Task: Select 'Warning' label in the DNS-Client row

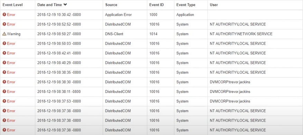Action: point(13,34)
